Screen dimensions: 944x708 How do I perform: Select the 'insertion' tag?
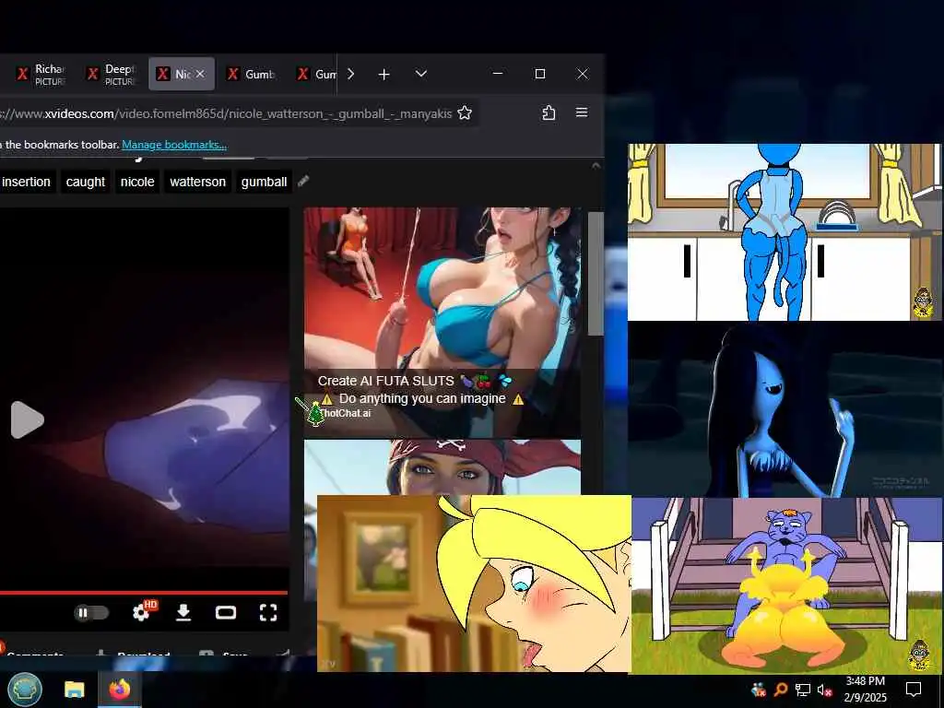tap(27, 182)
